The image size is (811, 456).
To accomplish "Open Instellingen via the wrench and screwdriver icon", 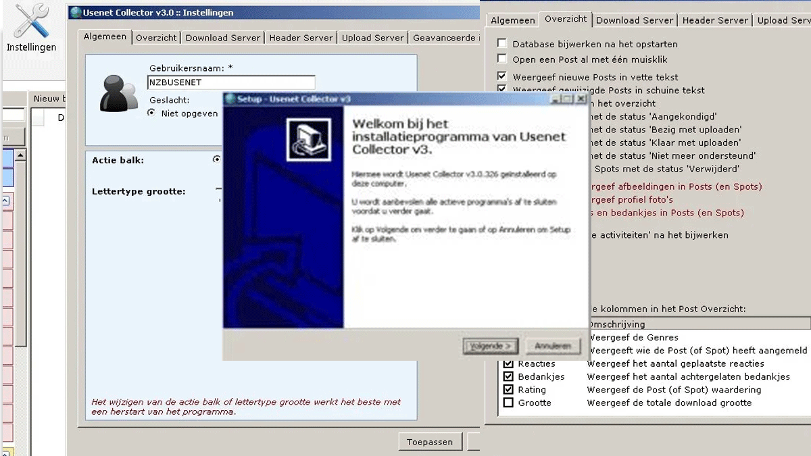I will (32, 23).
